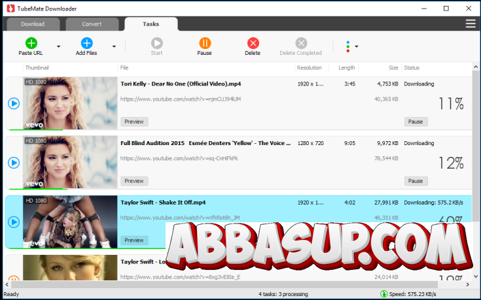Image resolution: width=481 pixels, height=300 pixels.
Task: Click the TubeMate Downloader app icon in title bar
Action: pyautogui.click(x=10, y=8)
